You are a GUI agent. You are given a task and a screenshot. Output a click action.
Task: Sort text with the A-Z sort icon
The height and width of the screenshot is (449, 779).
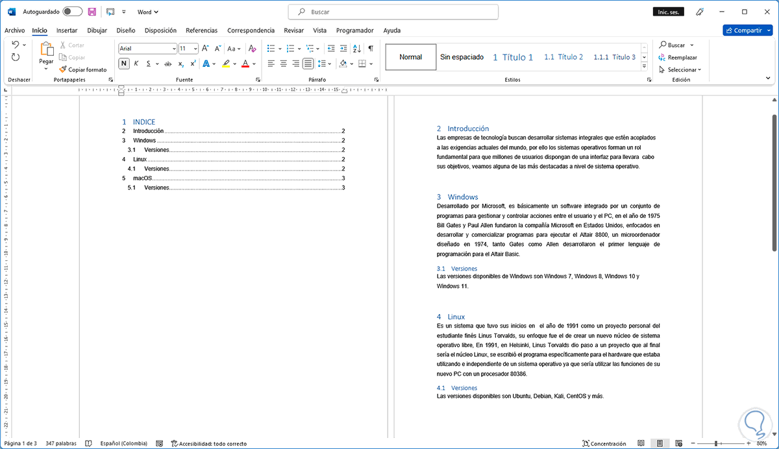357,49
